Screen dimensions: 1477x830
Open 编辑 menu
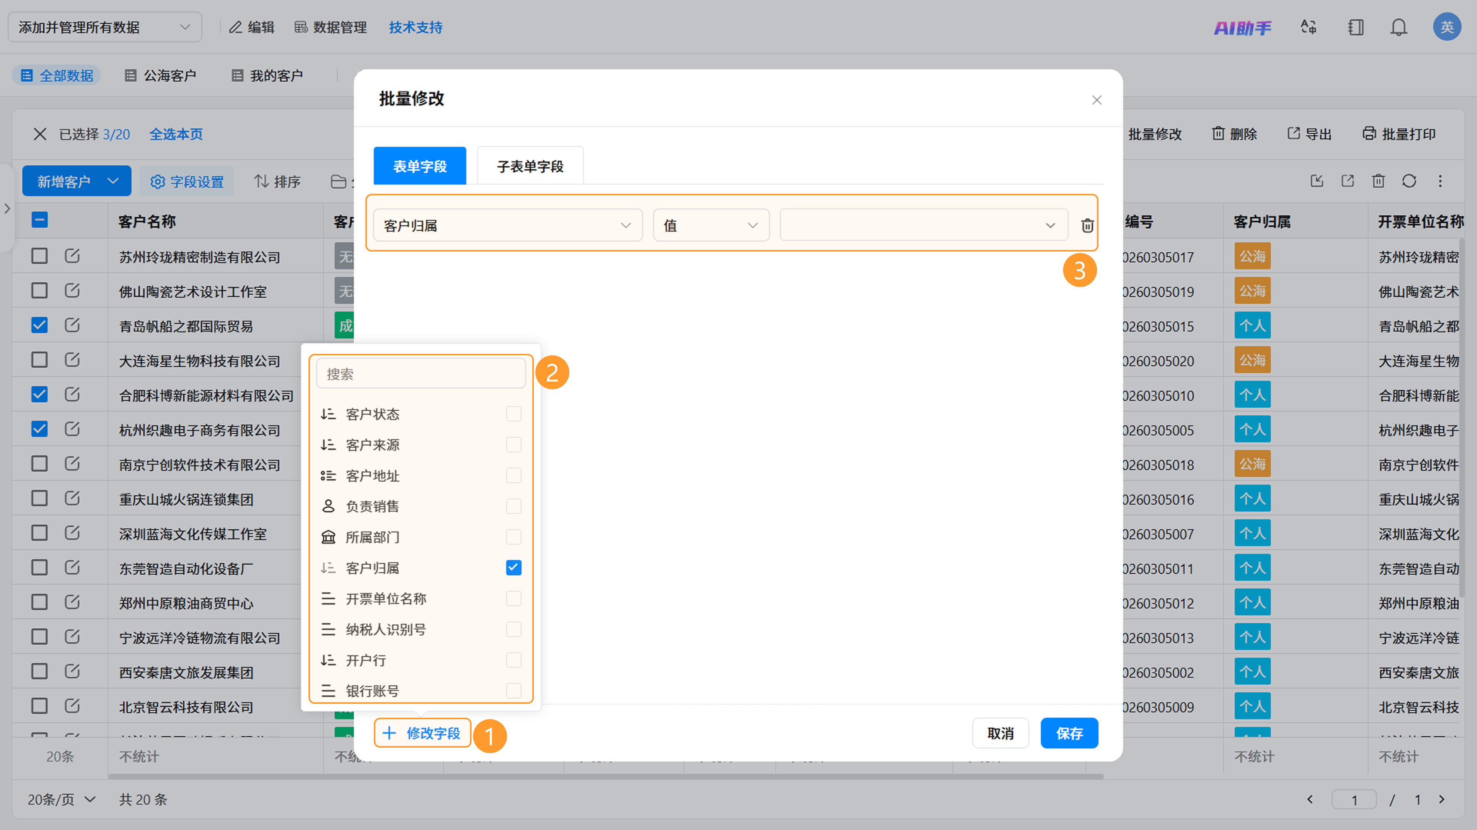(252, 27)
